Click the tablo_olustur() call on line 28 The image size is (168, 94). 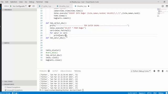pos(53,50)
